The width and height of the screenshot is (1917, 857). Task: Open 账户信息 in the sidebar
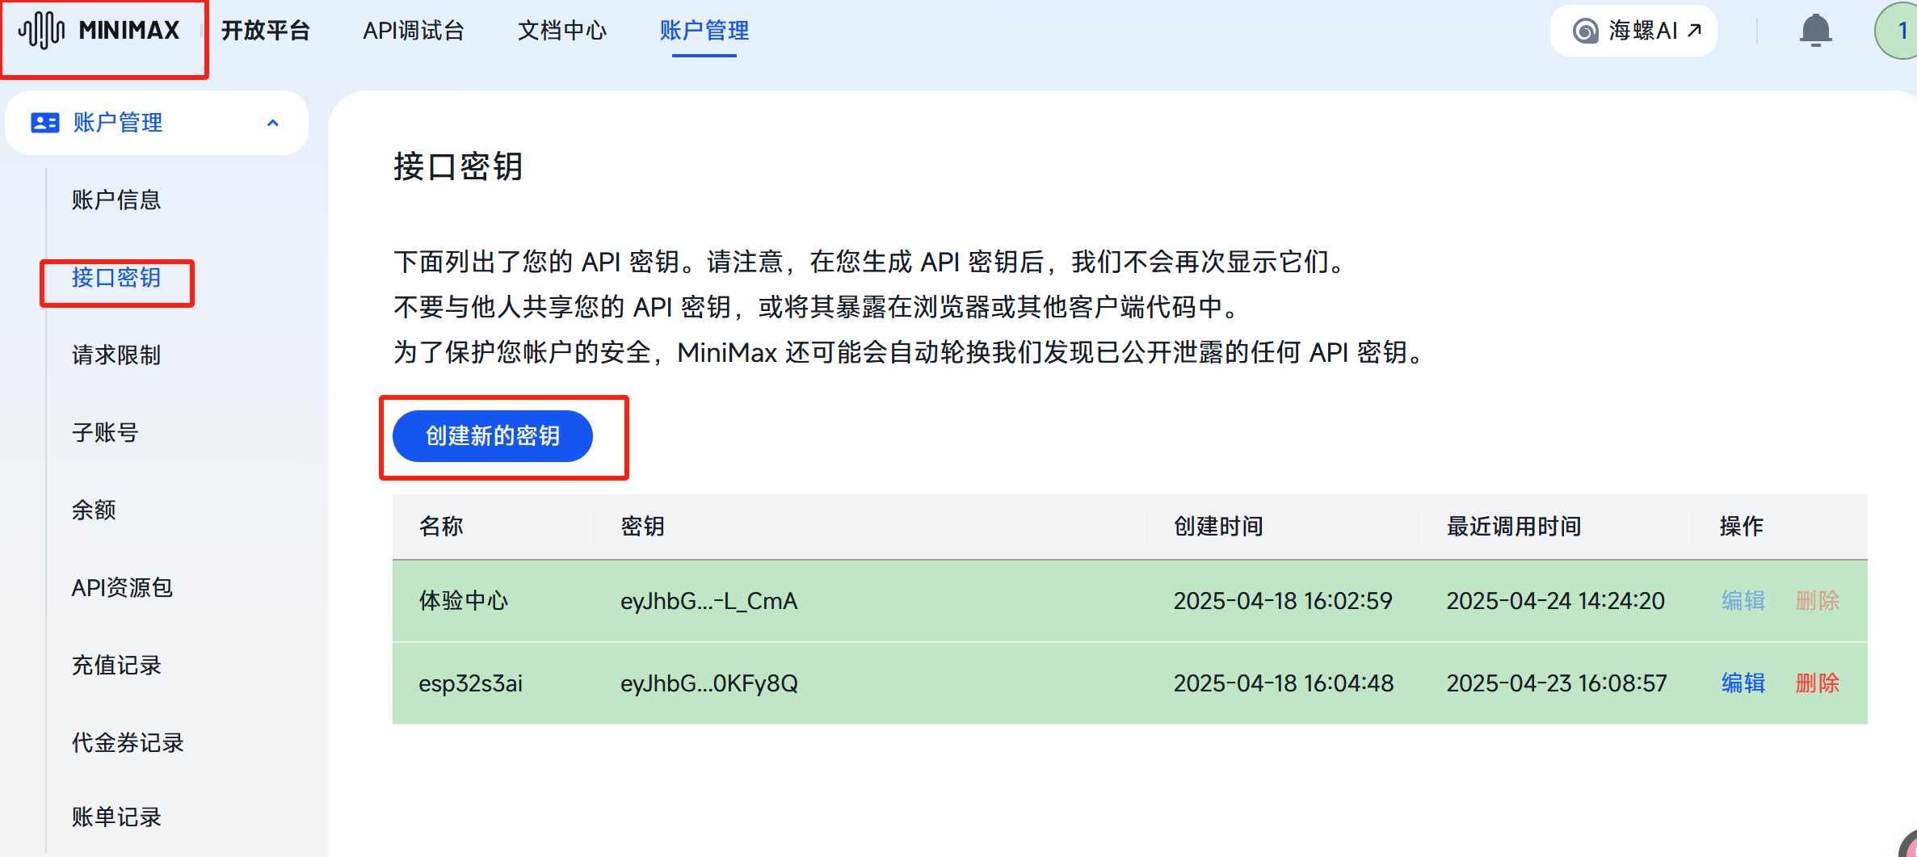pyautogui.click(x=116, y=200)
